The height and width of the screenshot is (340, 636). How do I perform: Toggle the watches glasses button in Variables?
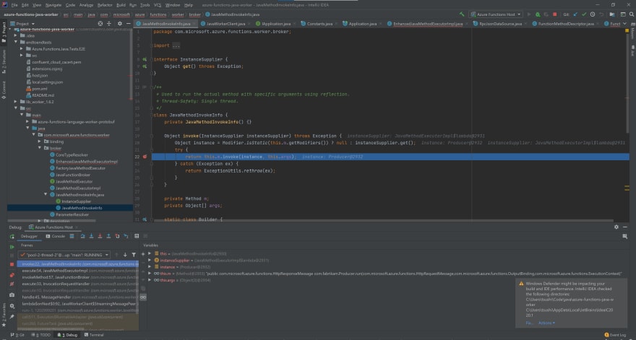[143, 297]
